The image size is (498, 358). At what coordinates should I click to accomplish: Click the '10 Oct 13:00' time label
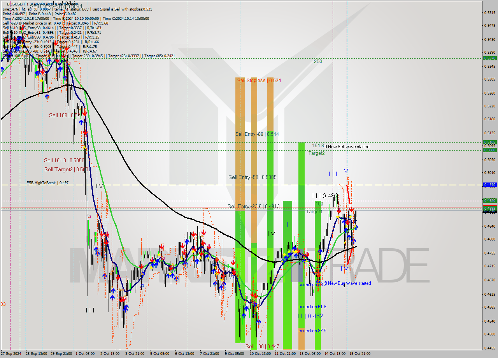click(260, 354)
